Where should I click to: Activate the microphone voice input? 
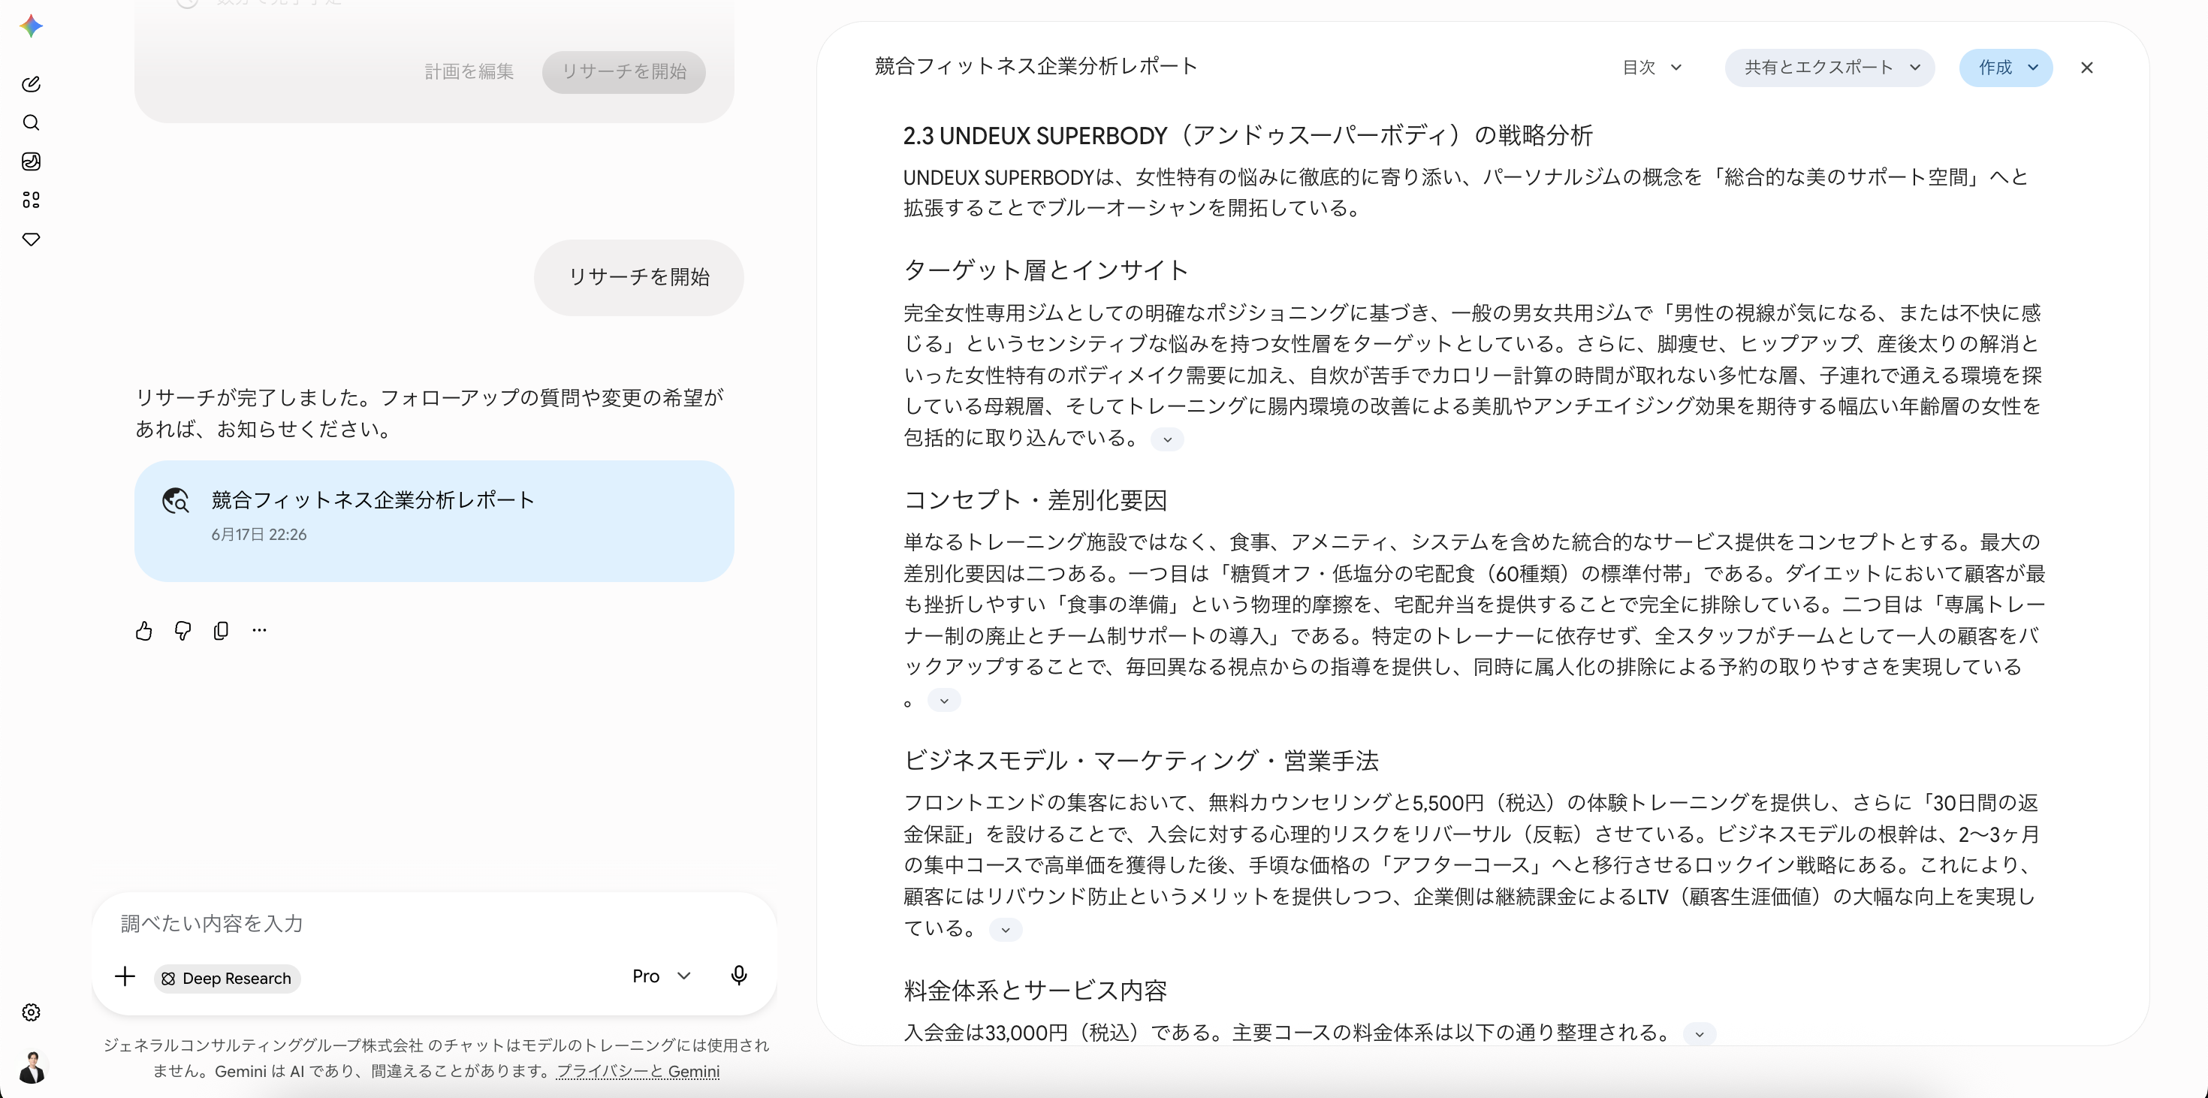pos(739,976)
